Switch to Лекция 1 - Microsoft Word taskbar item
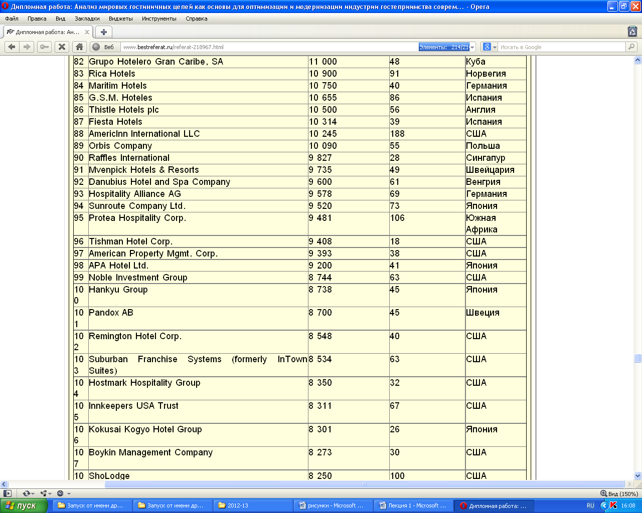642x513 pixels. 413,505
